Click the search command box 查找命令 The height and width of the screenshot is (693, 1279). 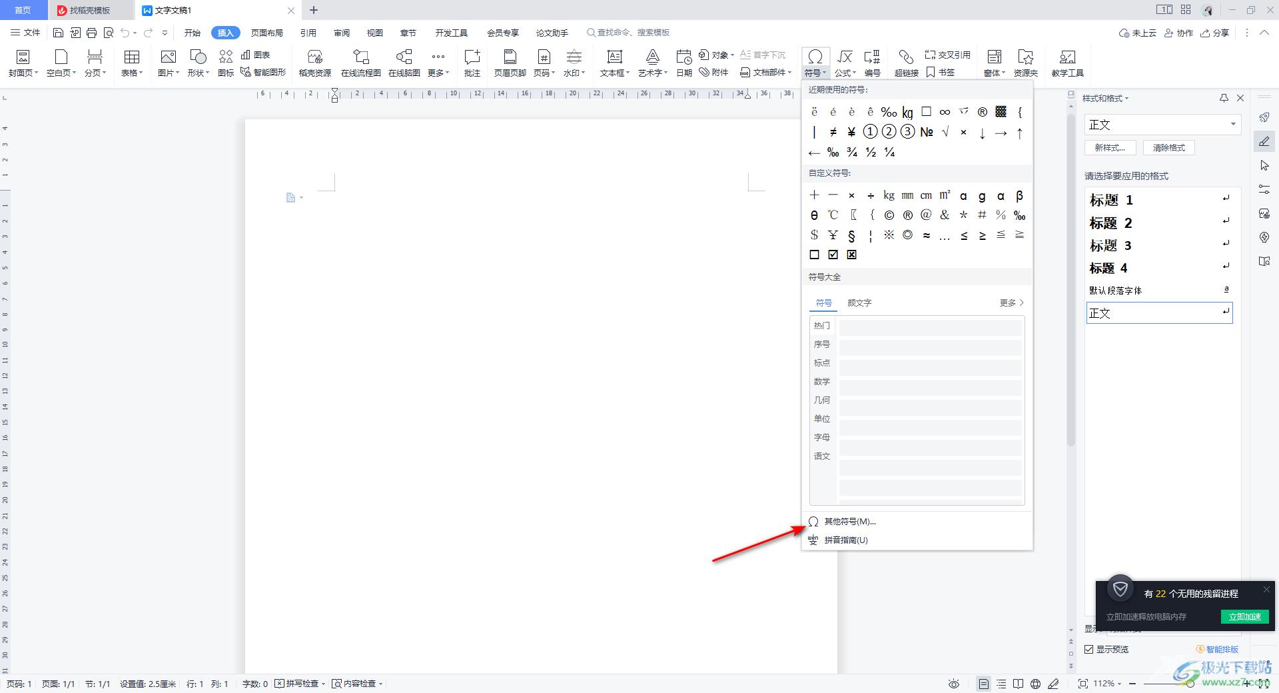(x=628, y=33)
